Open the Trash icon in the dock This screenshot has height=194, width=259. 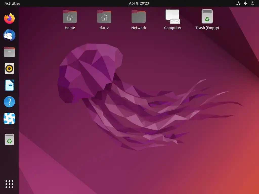click(x=9, y=139)
